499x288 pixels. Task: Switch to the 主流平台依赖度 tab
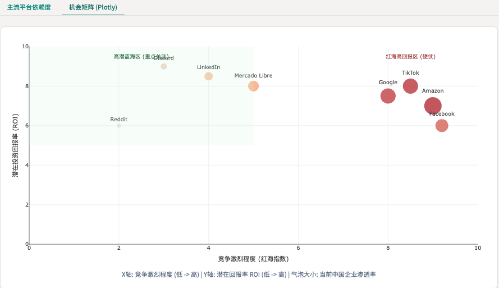pyautogui.click(x=29, y=8)
